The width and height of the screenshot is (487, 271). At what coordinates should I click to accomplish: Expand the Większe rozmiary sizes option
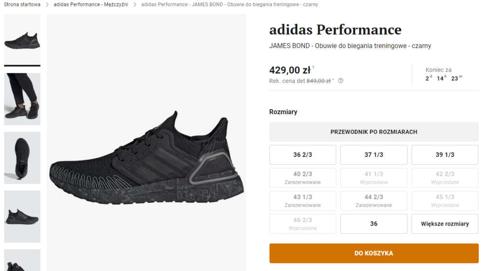tap(445, 224)
